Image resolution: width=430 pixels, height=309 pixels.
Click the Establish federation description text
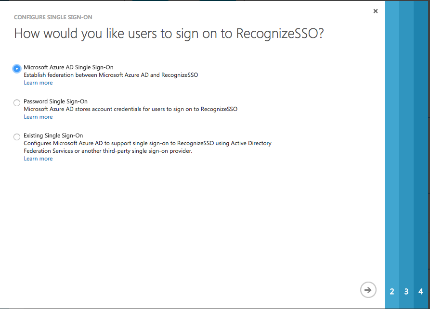pyautogui.click(x=111, y=75)
